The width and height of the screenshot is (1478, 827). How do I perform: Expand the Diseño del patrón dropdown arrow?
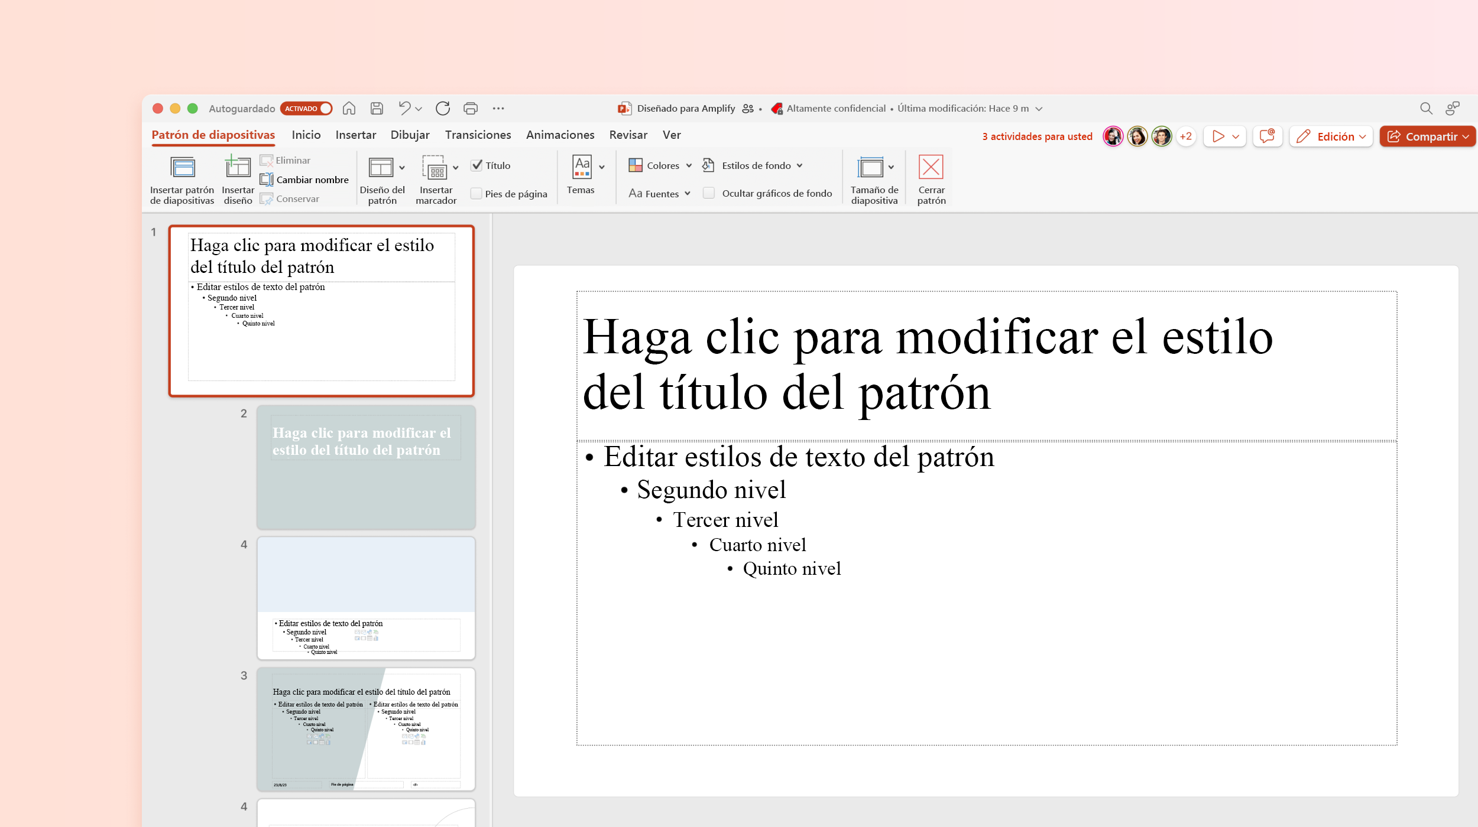(402, 168)
